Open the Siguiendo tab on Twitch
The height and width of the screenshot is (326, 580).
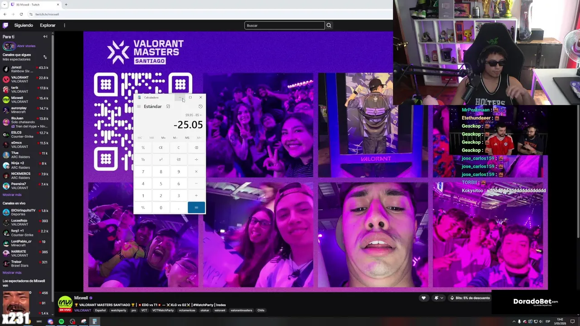(24, 25)
